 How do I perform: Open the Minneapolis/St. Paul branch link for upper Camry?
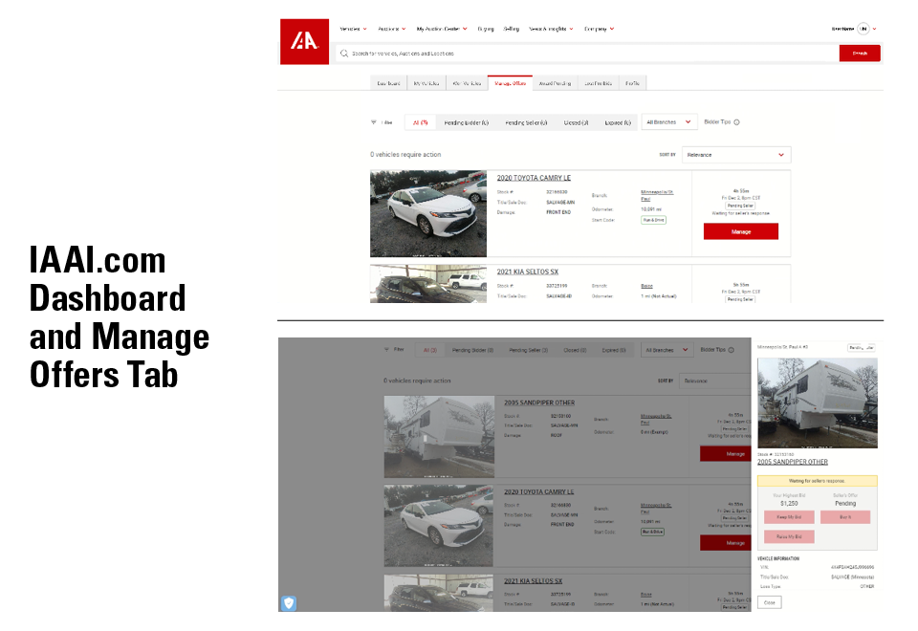(x=657, y=195)
